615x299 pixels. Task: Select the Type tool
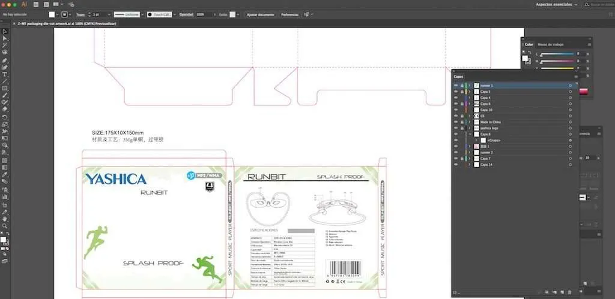pyautogui.click(x=5, y=74)
